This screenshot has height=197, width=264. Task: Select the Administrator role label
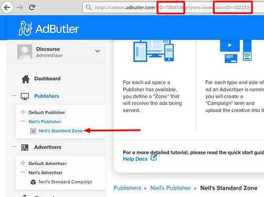[x=49, y=56]
